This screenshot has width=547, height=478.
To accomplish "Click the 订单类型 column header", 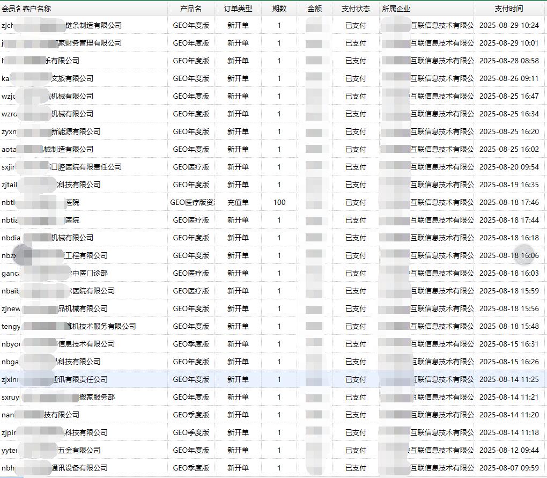I will pos(238,9).
